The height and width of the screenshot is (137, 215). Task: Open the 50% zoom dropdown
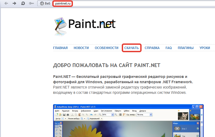[x=113, y=114]
